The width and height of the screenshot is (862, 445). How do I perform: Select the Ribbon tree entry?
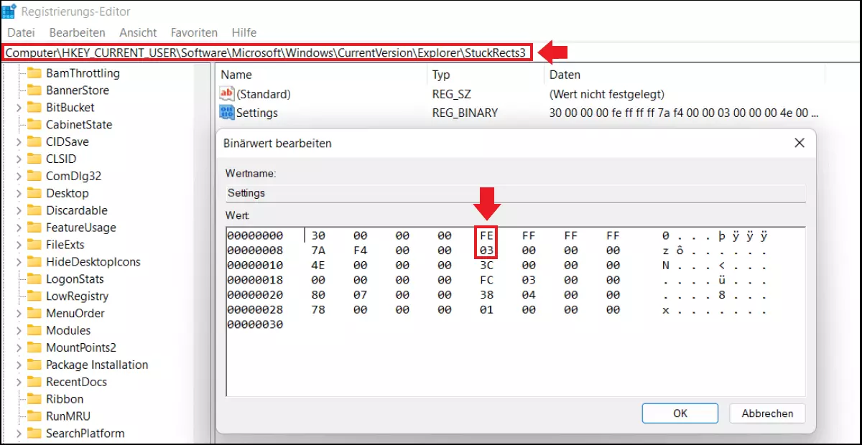(65, 399)
